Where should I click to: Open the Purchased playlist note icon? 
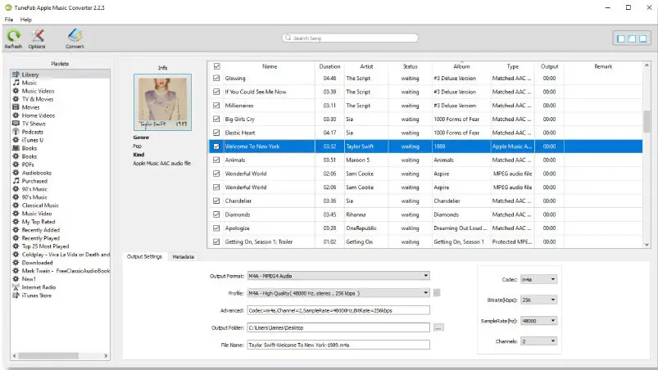(x=16, y=181)
